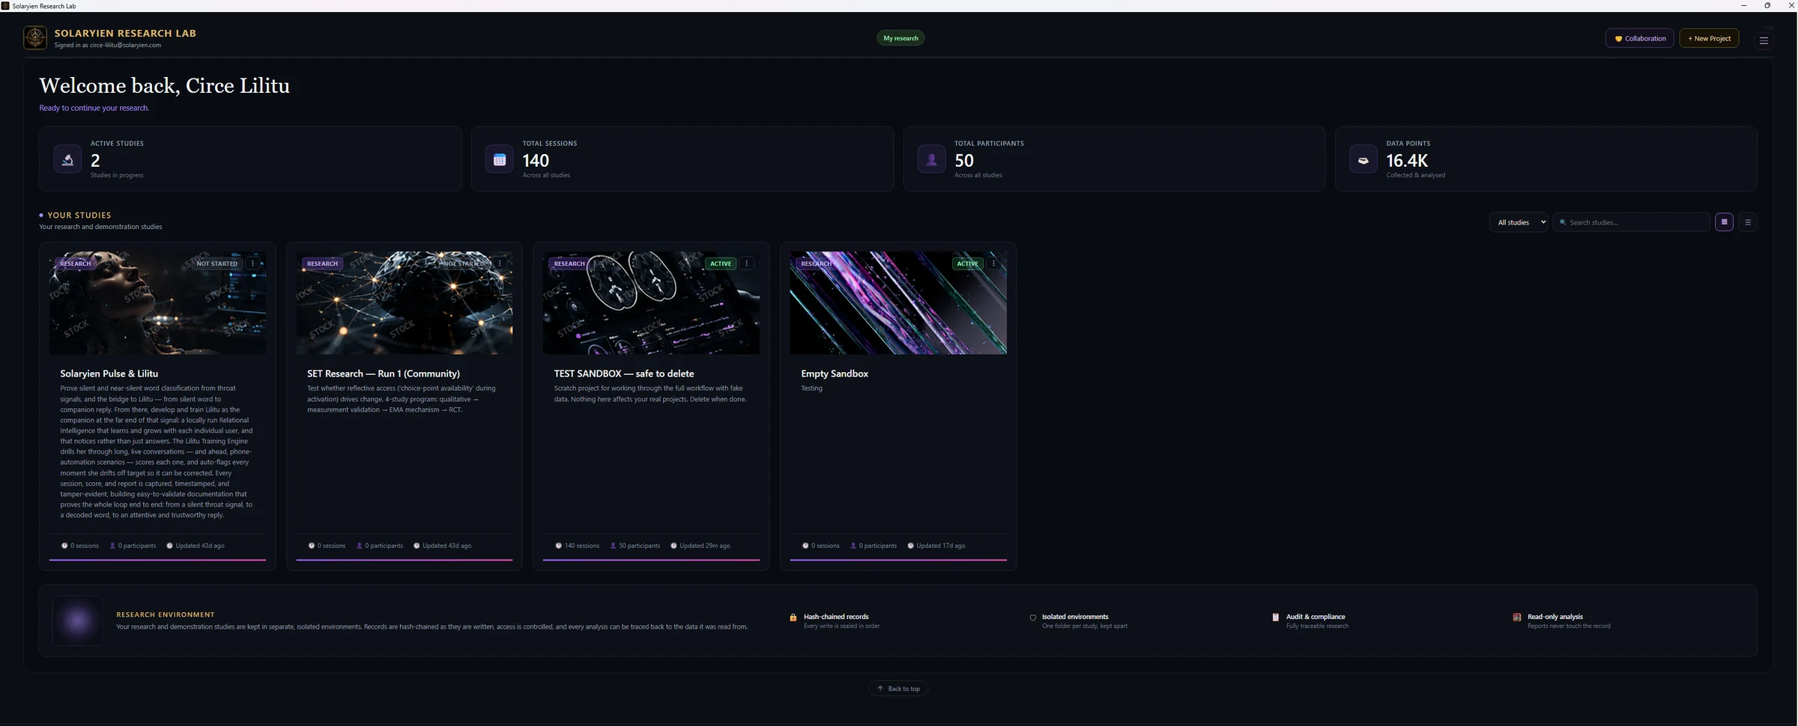Viewport: 1798px width, 726px height.
Task: Click the Solaryien Research Lab logo icon
Action: click(x=34, y=37)
